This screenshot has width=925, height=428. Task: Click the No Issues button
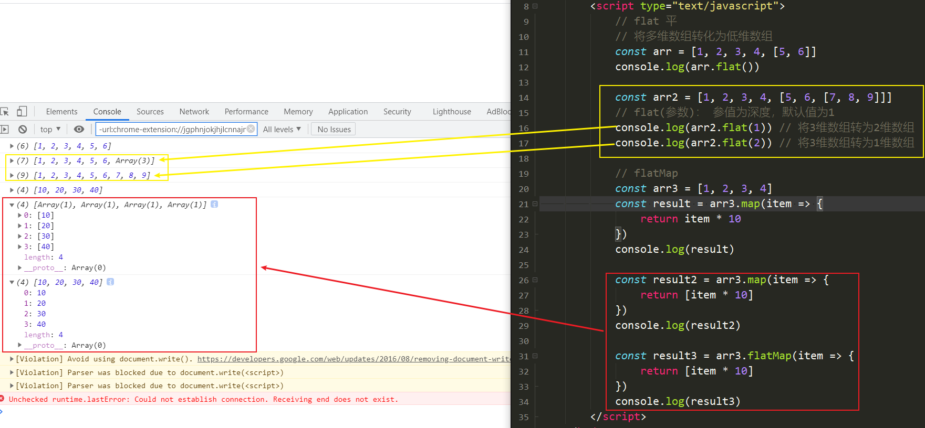coord(334,129)
